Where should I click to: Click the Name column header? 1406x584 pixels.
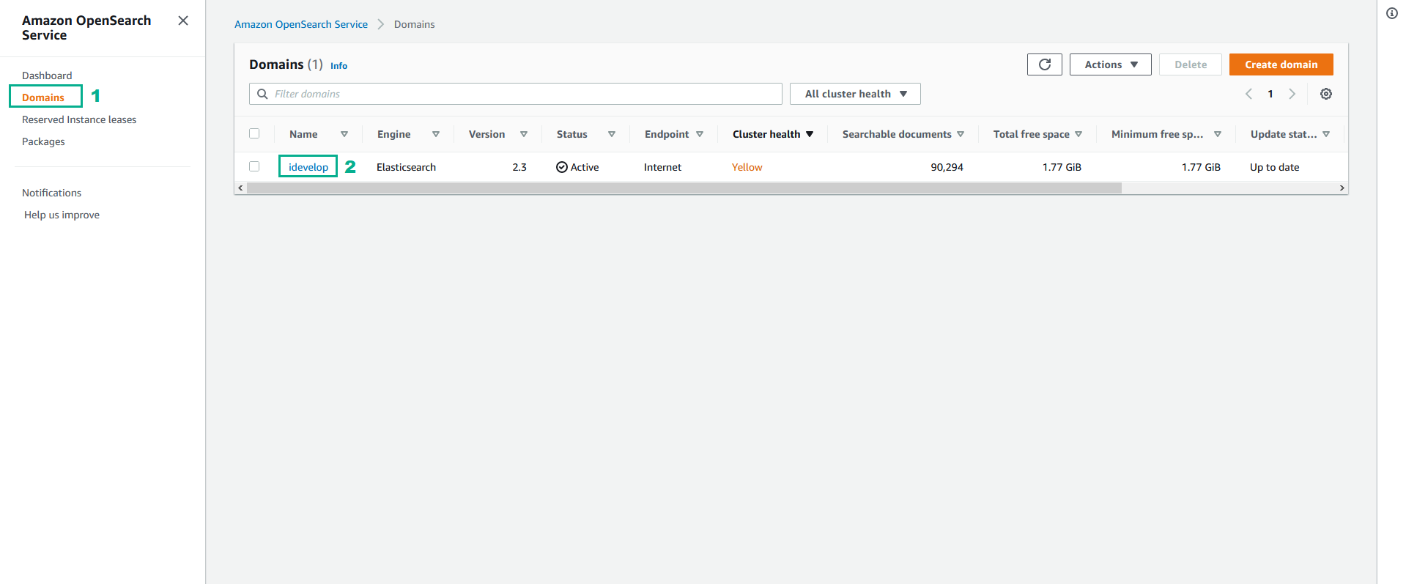pos(303,134)
